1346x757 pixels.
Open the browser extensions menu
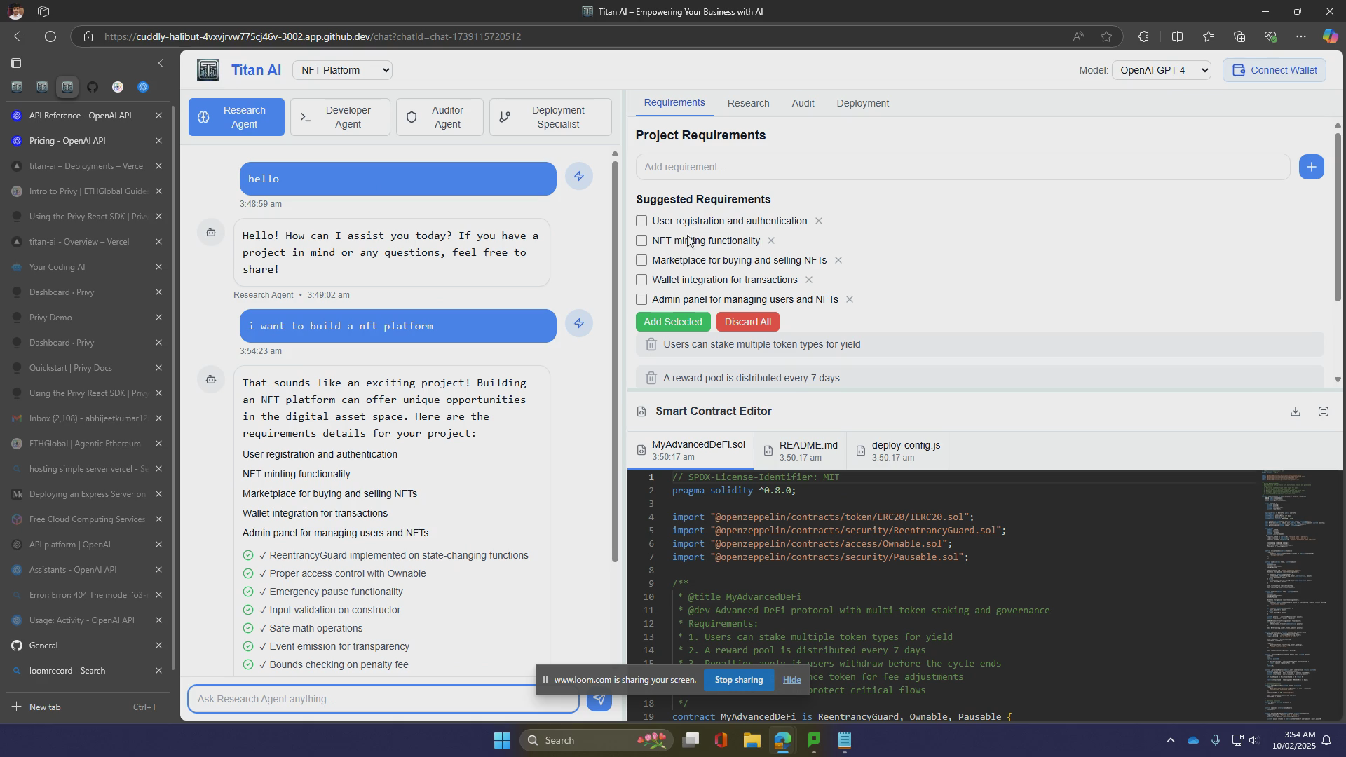tap(1143, 36)
